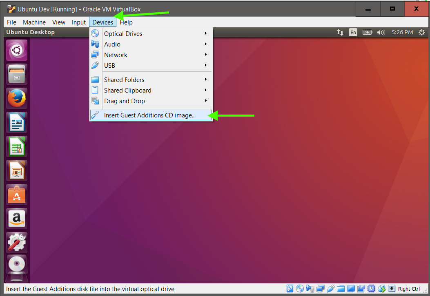Screen dimensions: 430x296
Task: Launch the Files manager from launcher
Action: pos(17,74)
